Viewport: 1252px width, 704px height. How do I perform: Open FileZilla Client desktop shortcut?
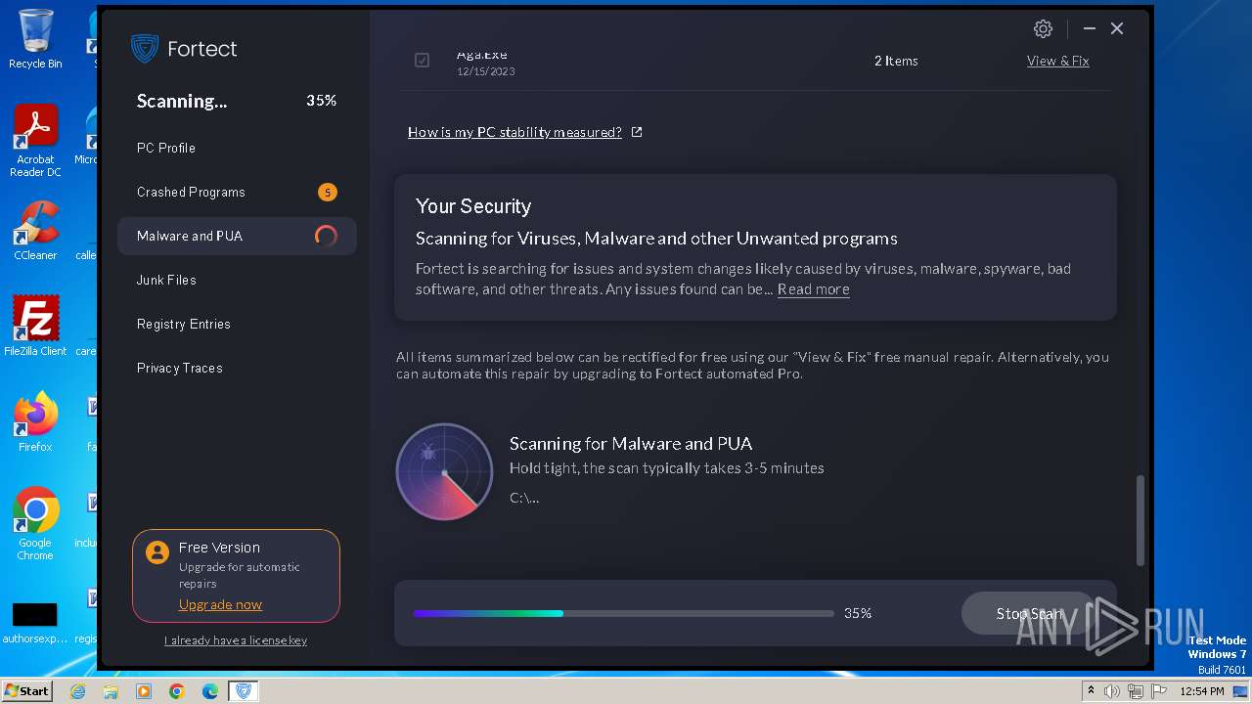(x=35, y=327)
